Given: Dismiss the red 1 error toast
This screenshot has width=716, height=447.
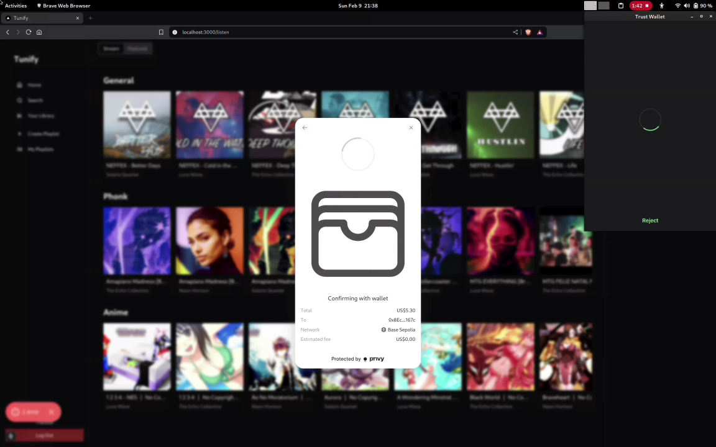Looking at the screenshot, I should click(52, 412).
